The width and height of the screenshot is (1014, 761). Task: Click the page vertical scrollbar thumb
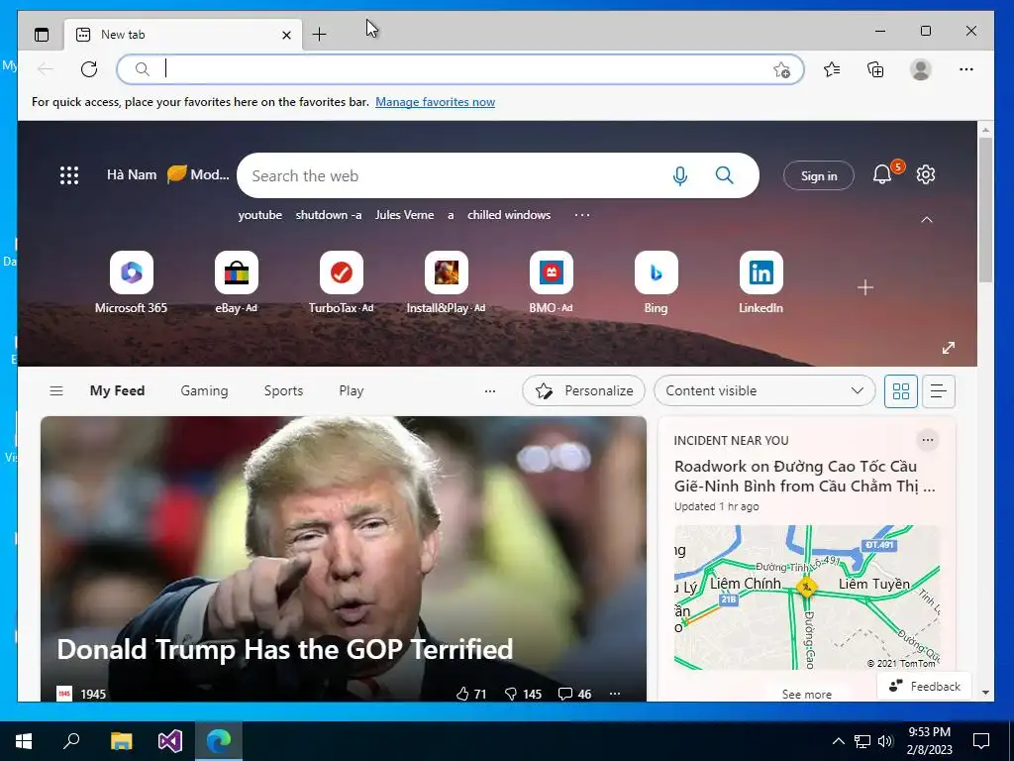tap(985, 209)
